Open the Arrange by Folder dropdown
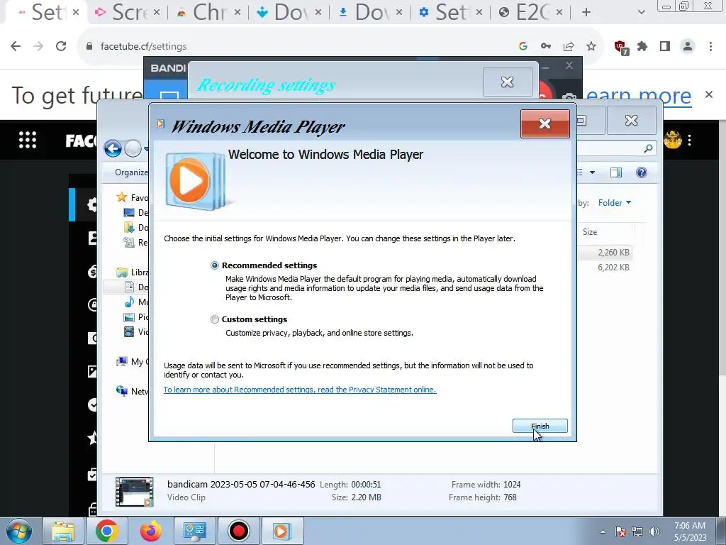The image size is (726, 545). tap(615, 202)
